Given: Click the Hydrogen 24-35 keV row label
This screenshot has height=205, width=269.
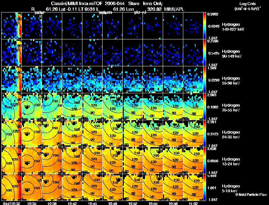Looking at the screenshot, I should (x=231, y=135).
